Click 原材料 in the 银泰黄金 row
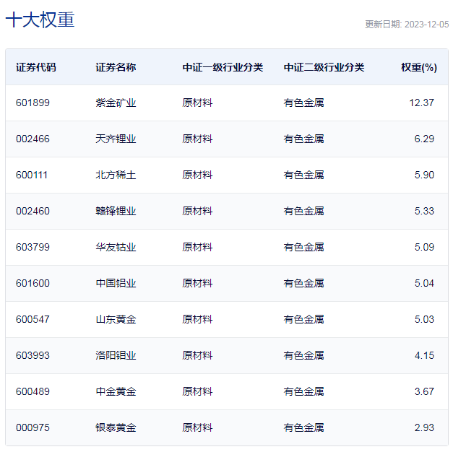 (x=197, y=427)
